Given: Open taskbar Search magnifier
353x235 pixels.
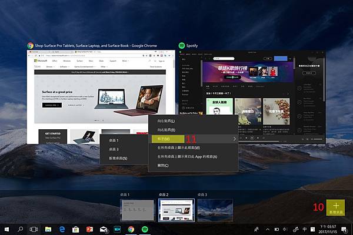Looking at the screenshot, I should point(20,229).
